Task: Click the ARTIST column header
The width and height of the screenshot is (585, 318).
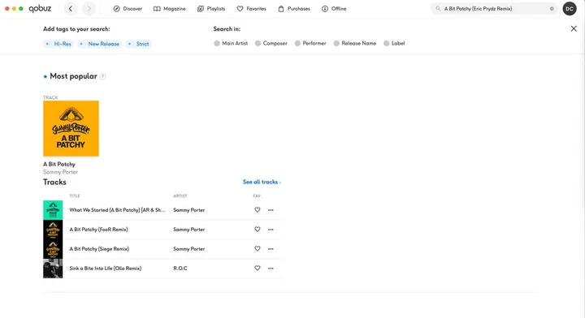Action: click(x=180, y=196)
